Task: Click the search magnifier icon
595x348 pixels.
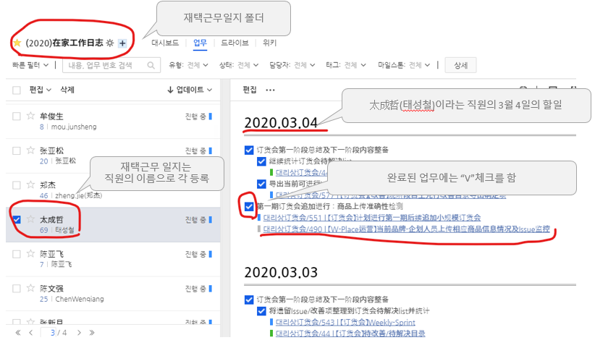Action: coord(151,65)
